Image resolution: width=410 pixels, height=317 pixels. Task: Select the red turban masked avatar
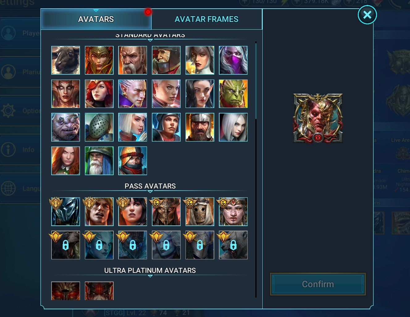(132, 161)
